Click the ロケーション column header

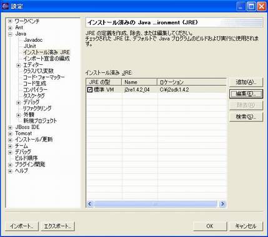pos(192,82)
